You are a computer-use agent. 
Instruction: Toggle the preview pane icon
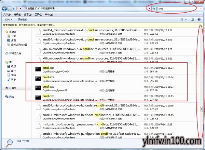coord(192,19)
